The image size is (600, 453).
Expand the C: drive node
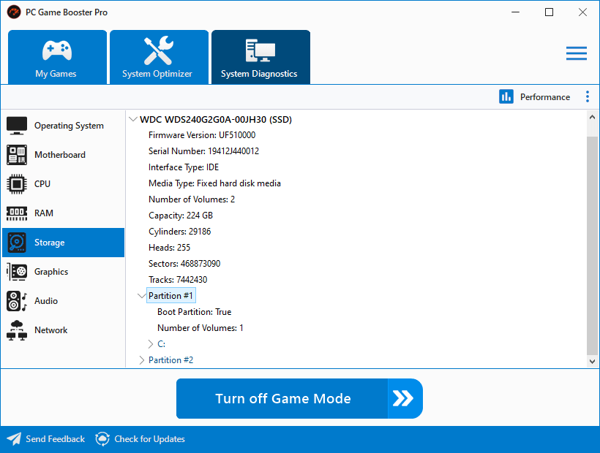coord(151,343)
